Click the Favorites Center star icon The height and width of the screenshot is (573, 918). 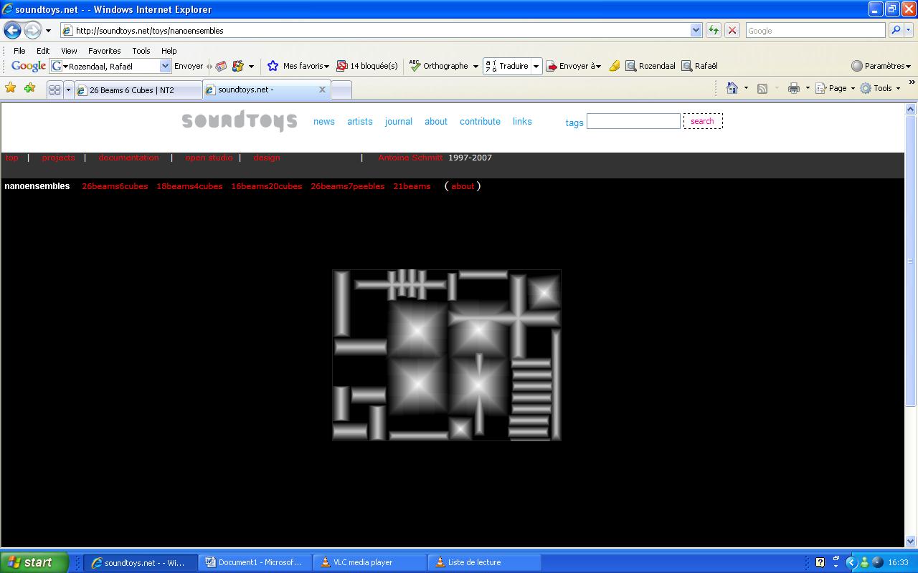pos(11,88)
